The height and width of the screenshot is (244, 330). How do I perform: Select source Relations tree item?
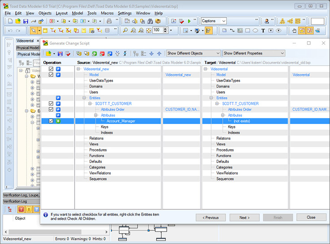pos(96,138)
